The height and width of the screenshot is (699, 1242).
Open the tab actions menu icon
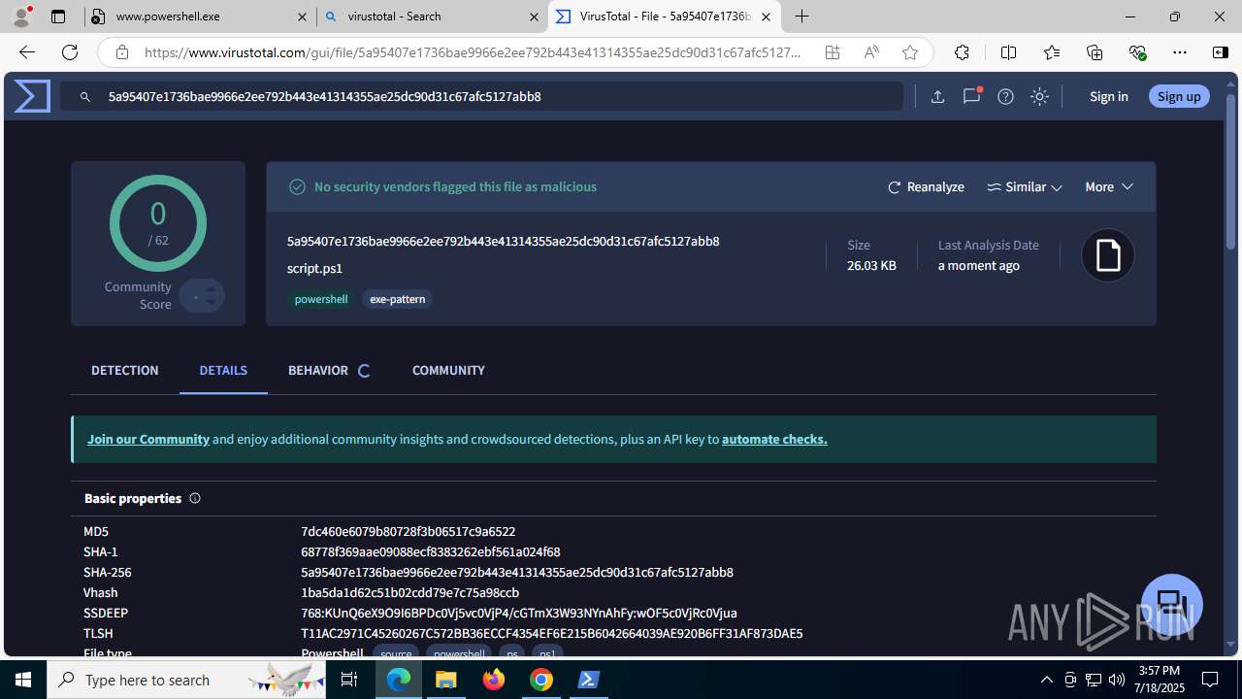[58, 17]
